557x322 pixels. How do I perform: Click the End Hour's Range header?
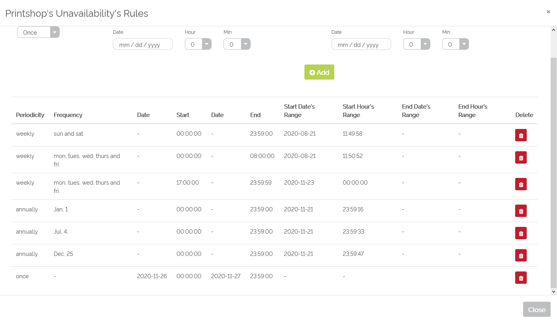click(473, 111)
